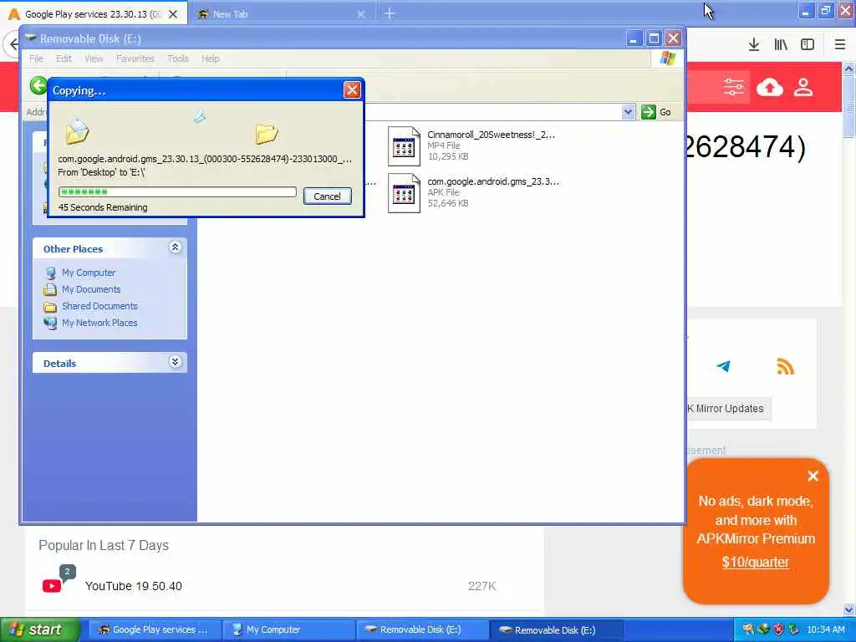Follow the $10/quarter premium link

[755, 562]
